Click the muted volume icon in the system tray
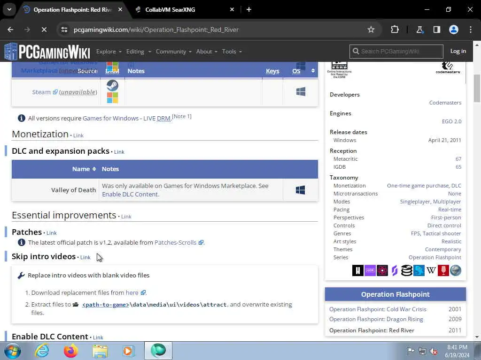The height and width of the screenshot is (360, 481). (x=434, y=351)
